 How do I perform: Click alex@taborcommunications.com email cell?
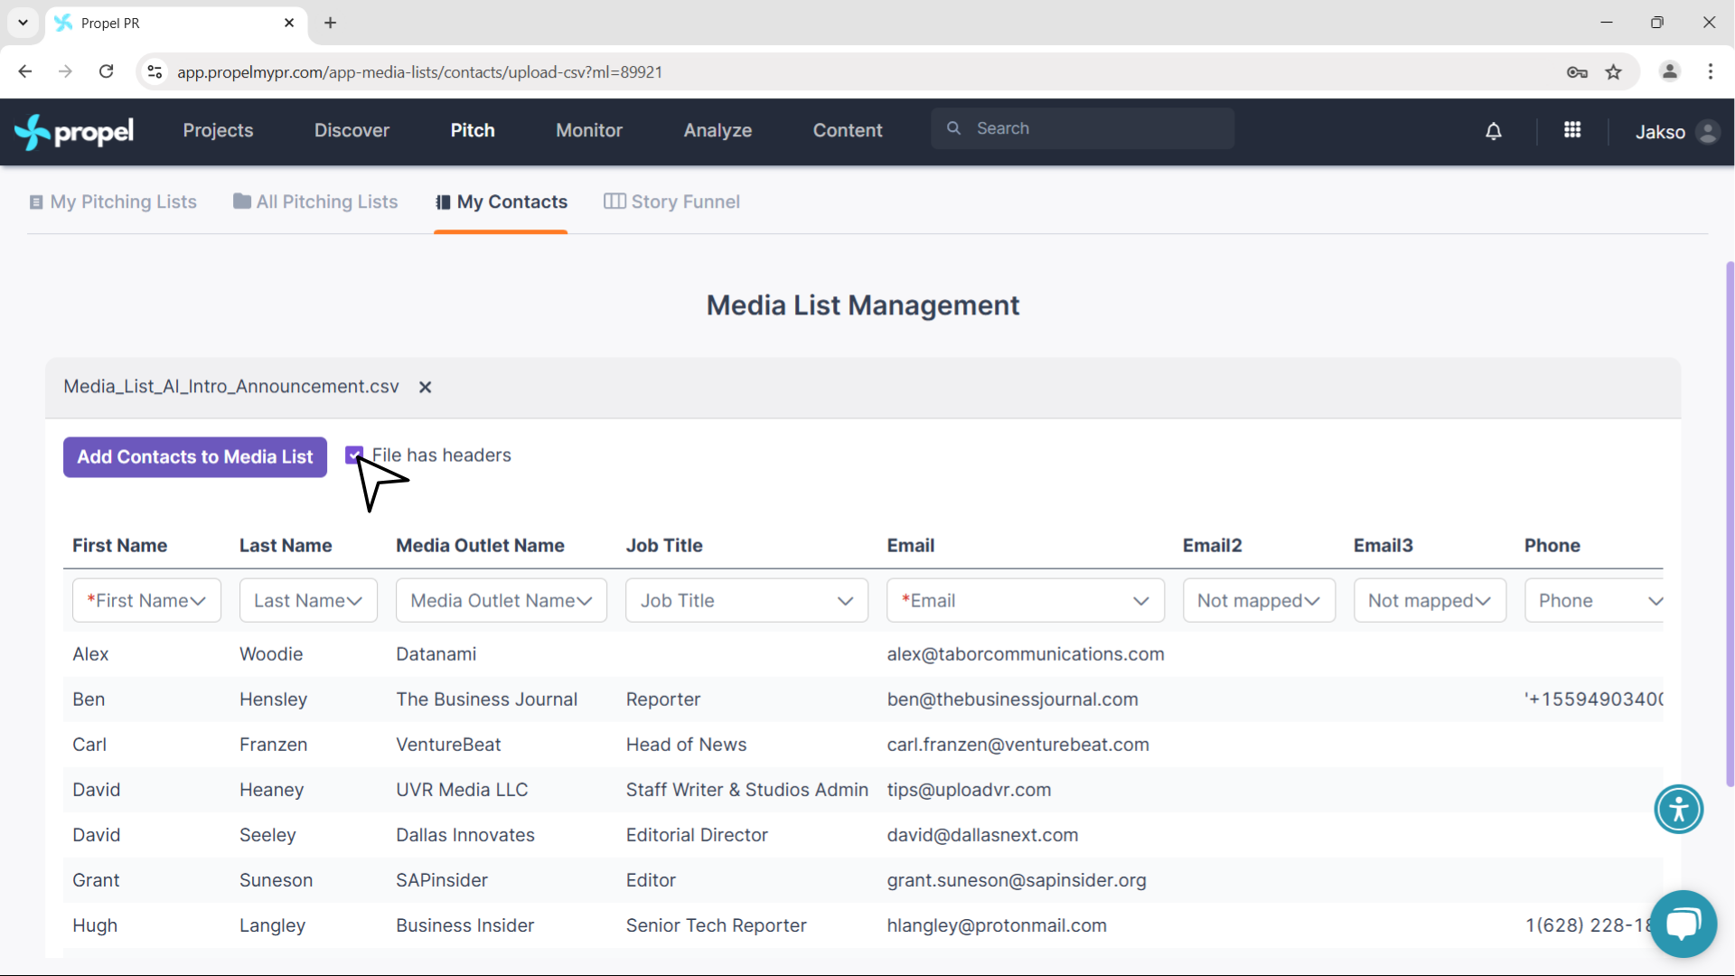click(1026, 654)
